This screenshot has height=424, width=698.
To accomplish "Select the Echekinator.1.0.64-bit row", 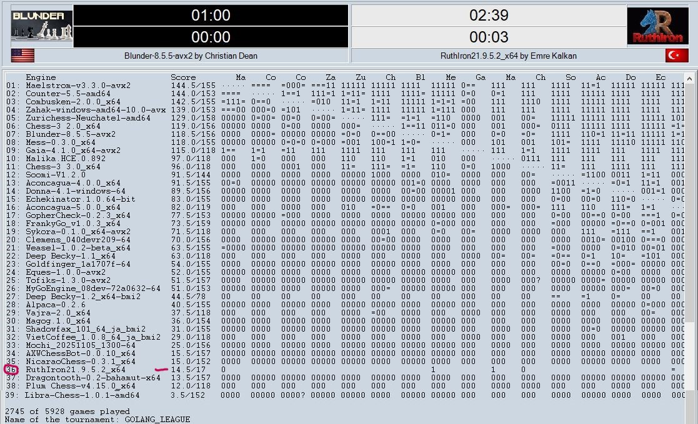I will pos(345,199).
